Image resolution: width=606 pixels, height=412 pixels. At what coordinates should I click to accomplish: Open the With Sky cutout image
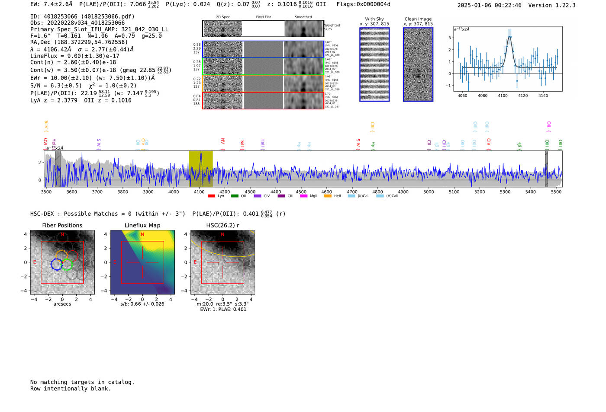374,64
